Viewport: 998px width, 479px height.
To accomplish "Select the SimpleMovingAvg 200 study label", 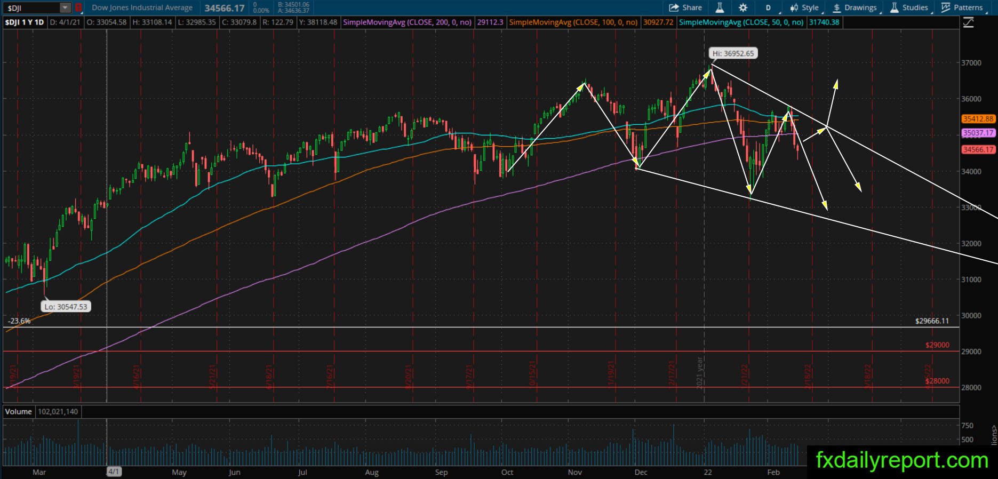I will pos(408,22).
